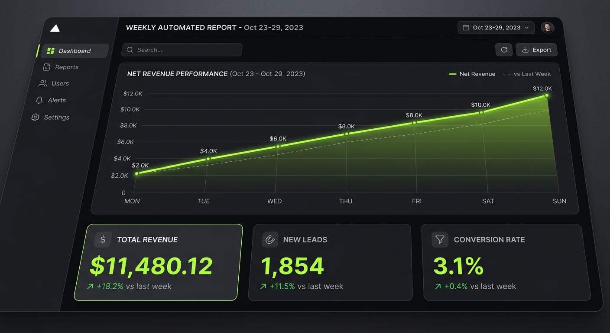Toggle the vs Last Week comparison line
The height and width of the screenshot is (333, 610).
527,74
